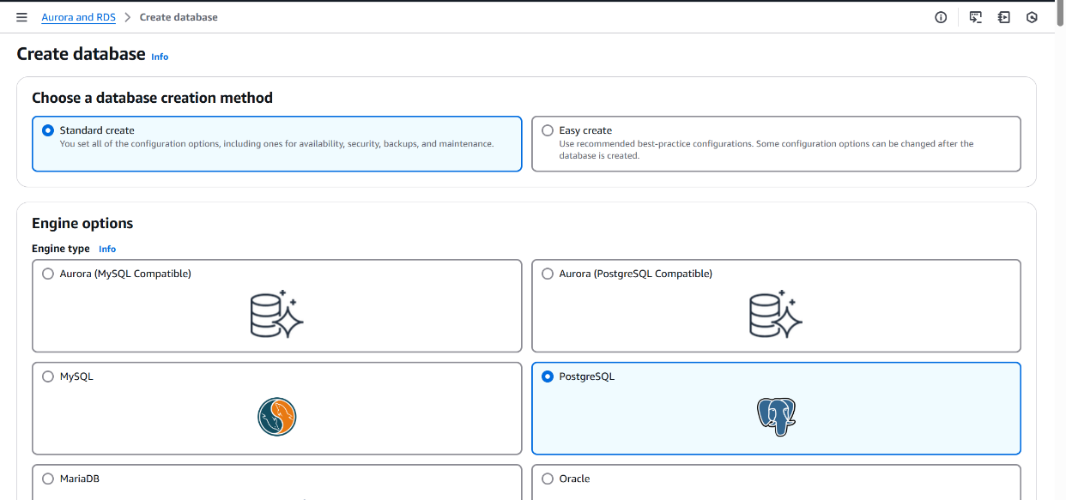Open the notebook play icon in top bar

pos(1004,17)
